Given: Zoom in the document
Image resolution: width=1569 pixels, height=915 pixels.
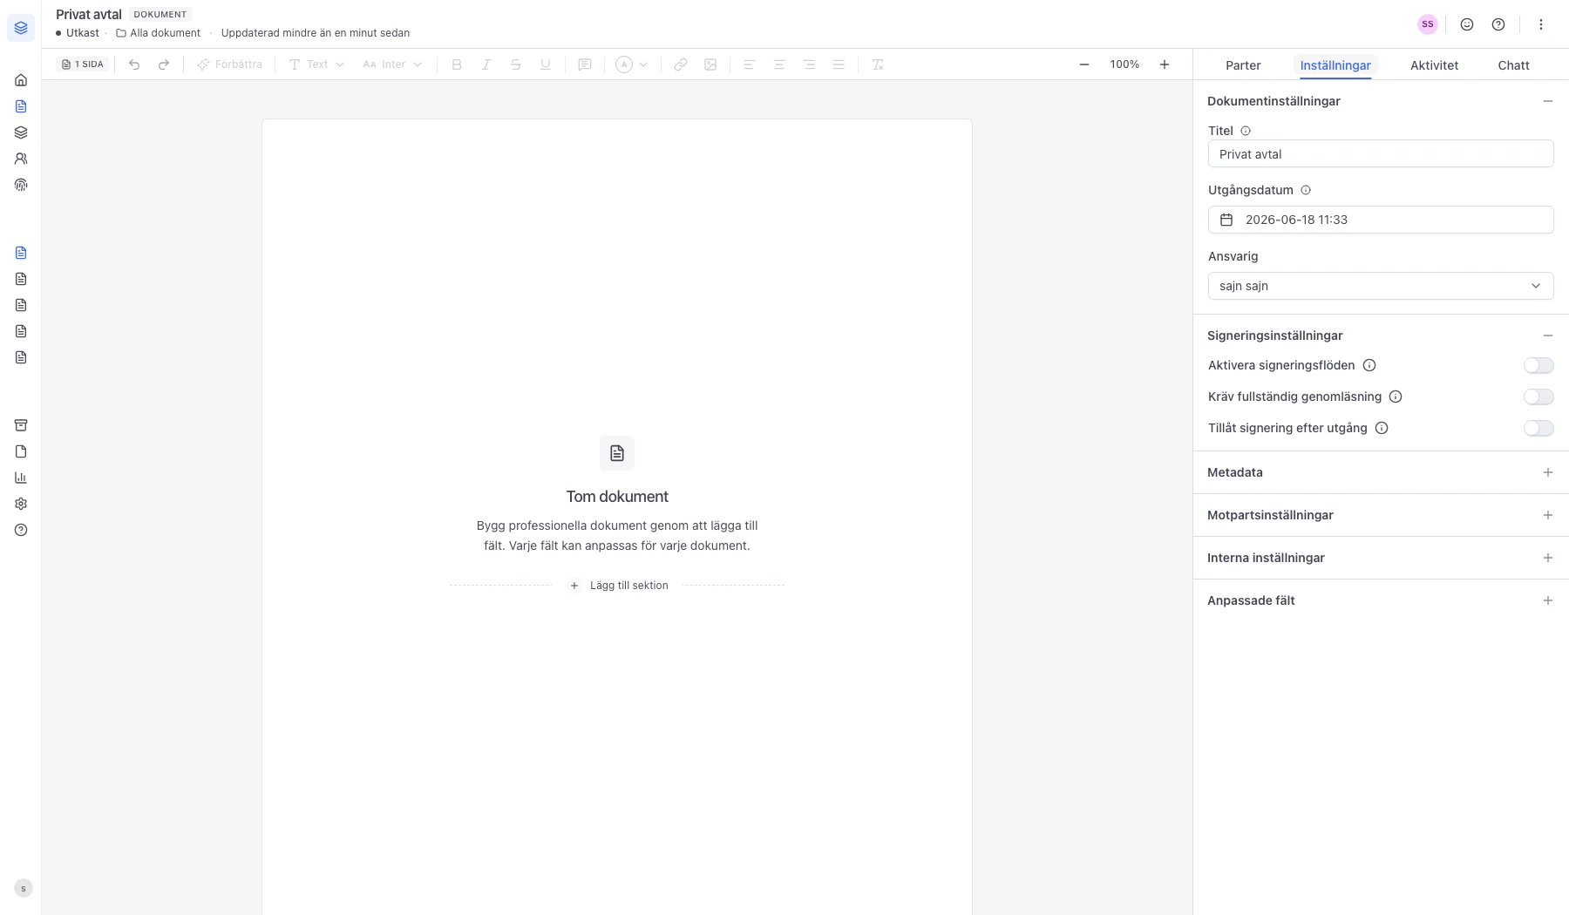Looking at the screenshot, I should coord(1165,64).
